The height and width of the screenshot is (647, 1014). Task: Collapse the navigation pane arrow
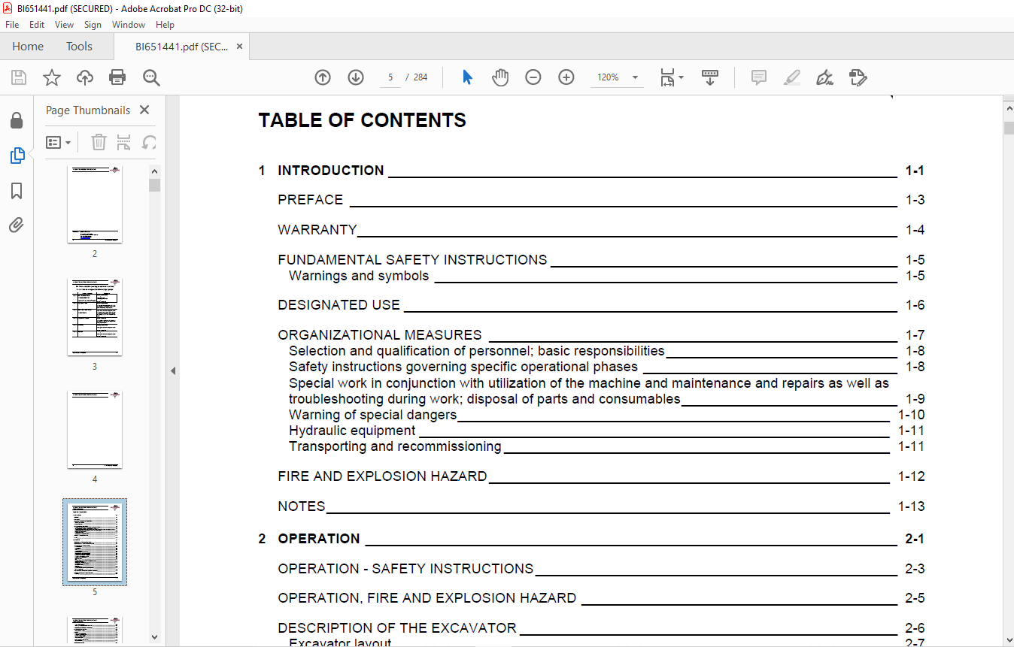pos(173,370)
